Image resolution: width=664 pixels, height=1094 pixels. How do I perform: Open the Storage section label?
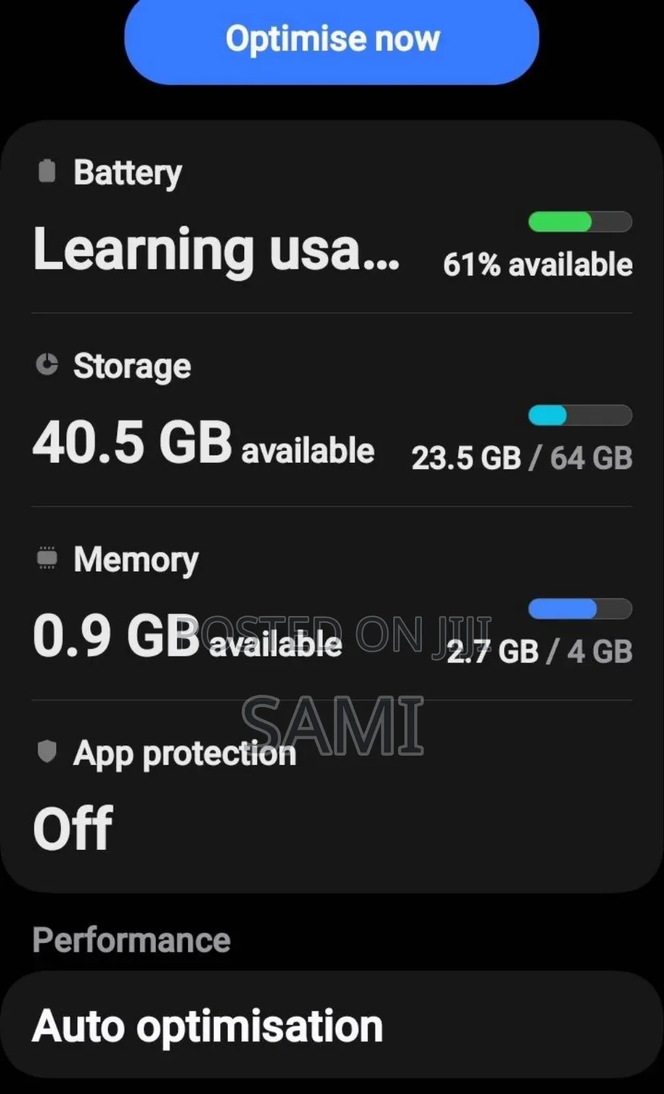click(x=132, y=366)
